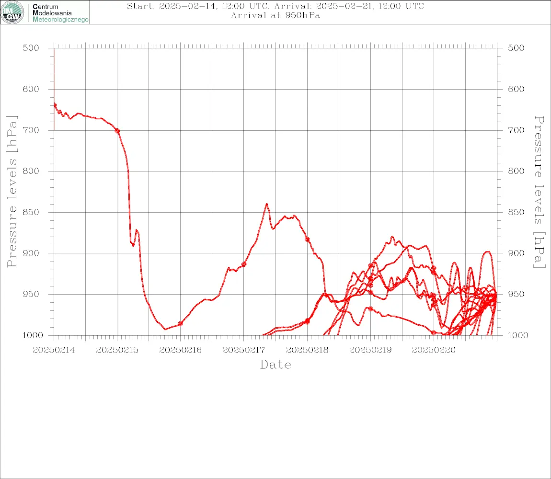Click the lowest marker on 20250219 near 968 hPa
The width and height of the screenshot is (551, 479).
coord(370,308)
